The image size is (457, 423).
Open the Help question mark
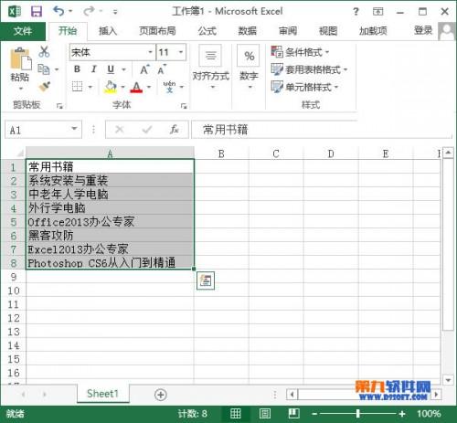pyautogui.click(x=356, y=12)
